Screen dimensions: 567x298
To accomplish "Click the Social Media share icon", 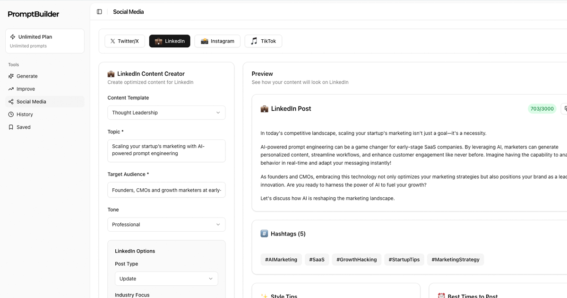I will tap(11, 101).
